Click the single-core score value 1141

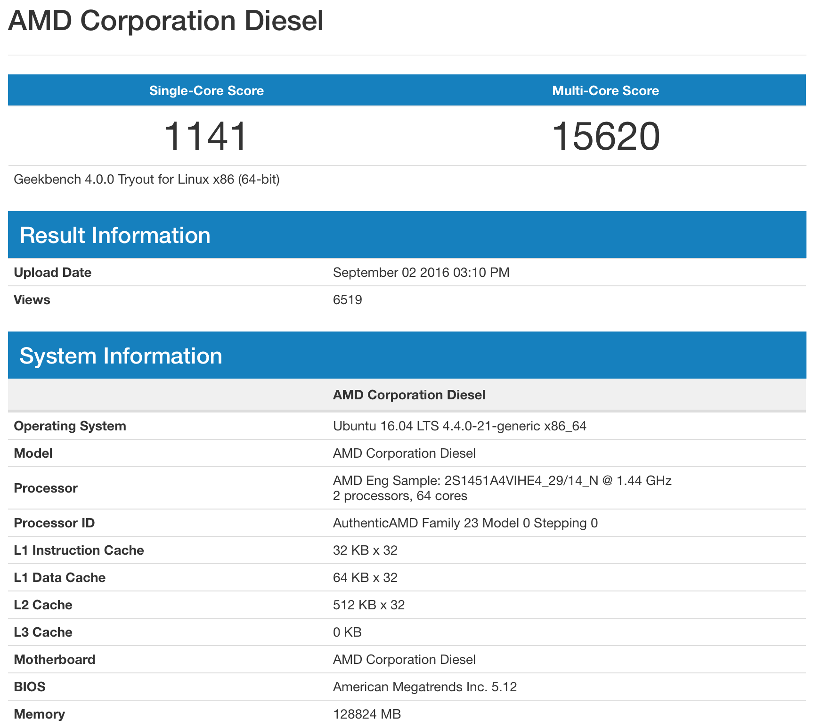point(205,136)
